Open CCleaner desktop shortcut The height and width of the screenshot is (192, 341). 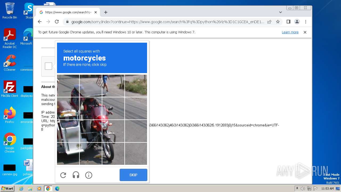pos(10,63)
